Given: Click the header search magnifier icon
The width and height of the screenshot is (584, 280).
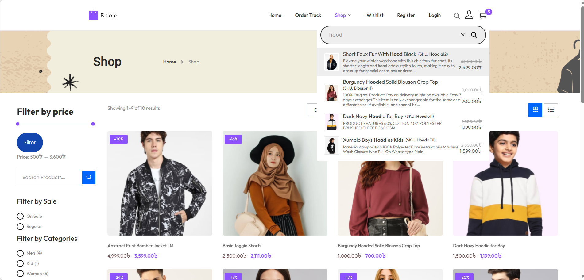Looking at the screenshot, I should pyautogui.click(x=457, y=16).
